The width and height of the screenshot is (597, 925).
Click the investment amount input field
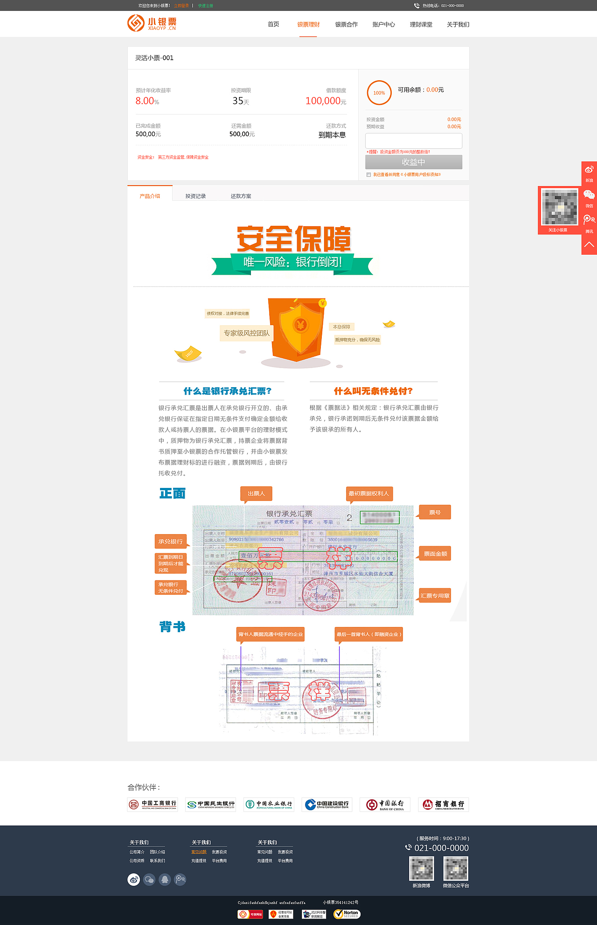coord(414,141)
